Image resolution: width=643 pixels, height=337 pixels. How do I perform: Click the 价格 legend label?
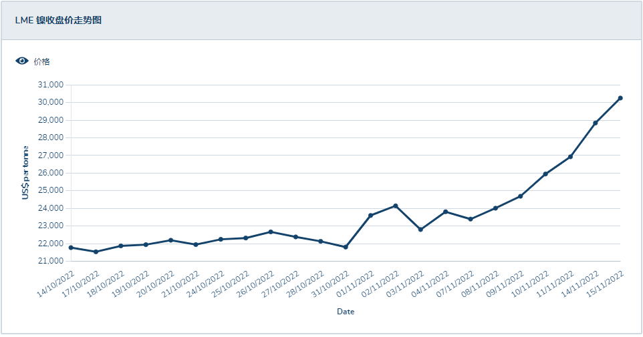tap(41, 61)
